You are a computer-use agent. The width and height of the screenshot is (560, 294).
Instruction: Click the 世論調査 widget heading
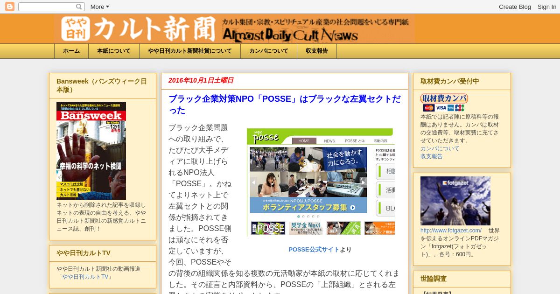point(434,279)
